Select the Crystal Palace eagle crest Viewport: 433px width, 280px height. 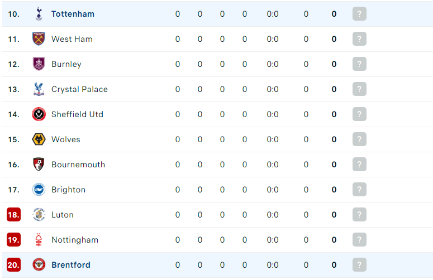(x=39, y=89)
